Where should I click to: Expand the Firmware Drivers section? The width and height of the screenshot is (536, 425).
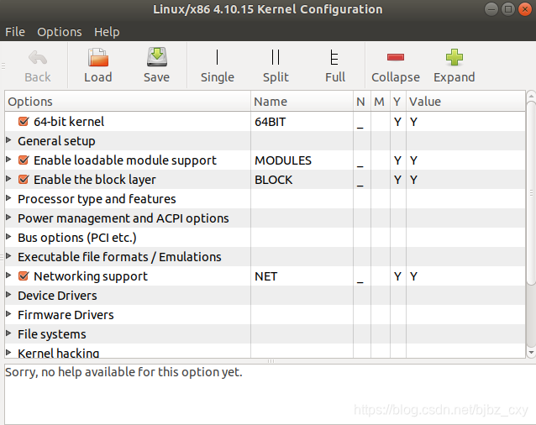[9, 313]
